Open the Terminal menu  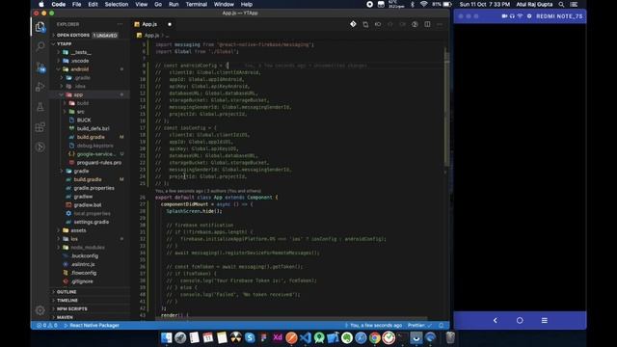coord(197,4)
